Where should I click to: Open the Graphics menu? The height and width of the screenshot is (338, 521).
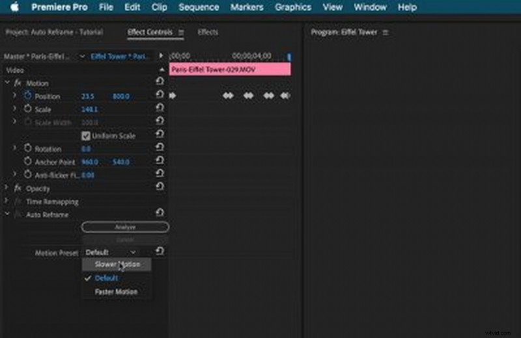click(292, 7)
